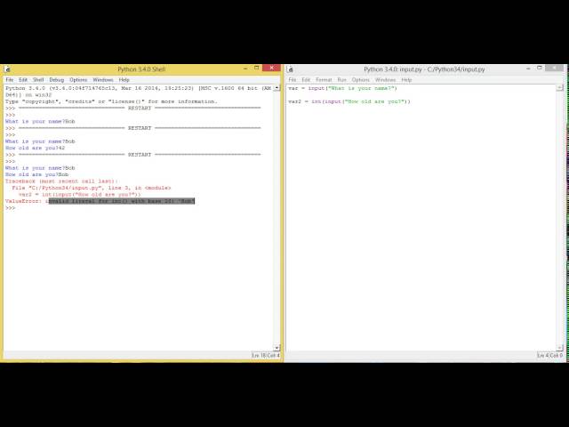Open Options menu in the Shell window

point(78,80)
